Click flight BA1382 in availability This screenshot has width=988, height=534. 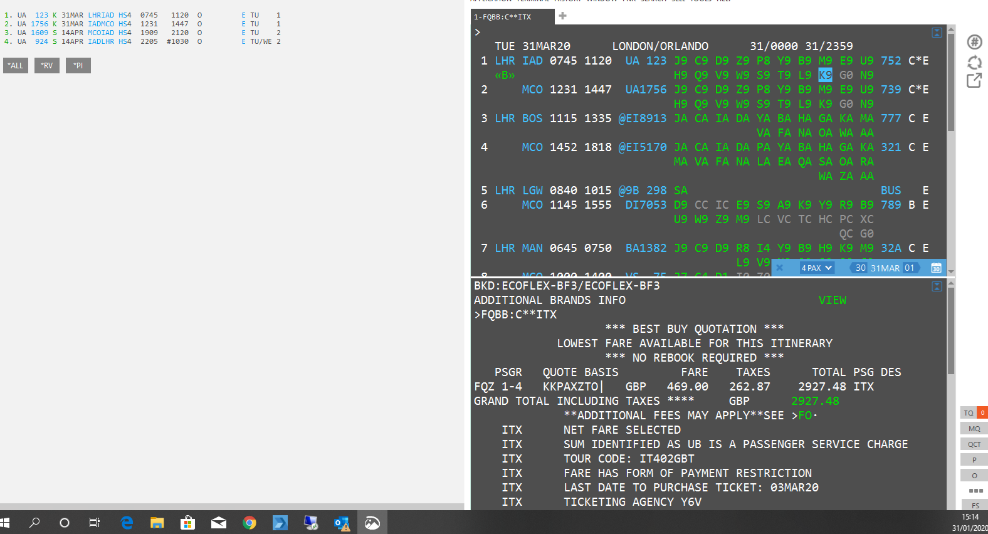tap(646, 248)
